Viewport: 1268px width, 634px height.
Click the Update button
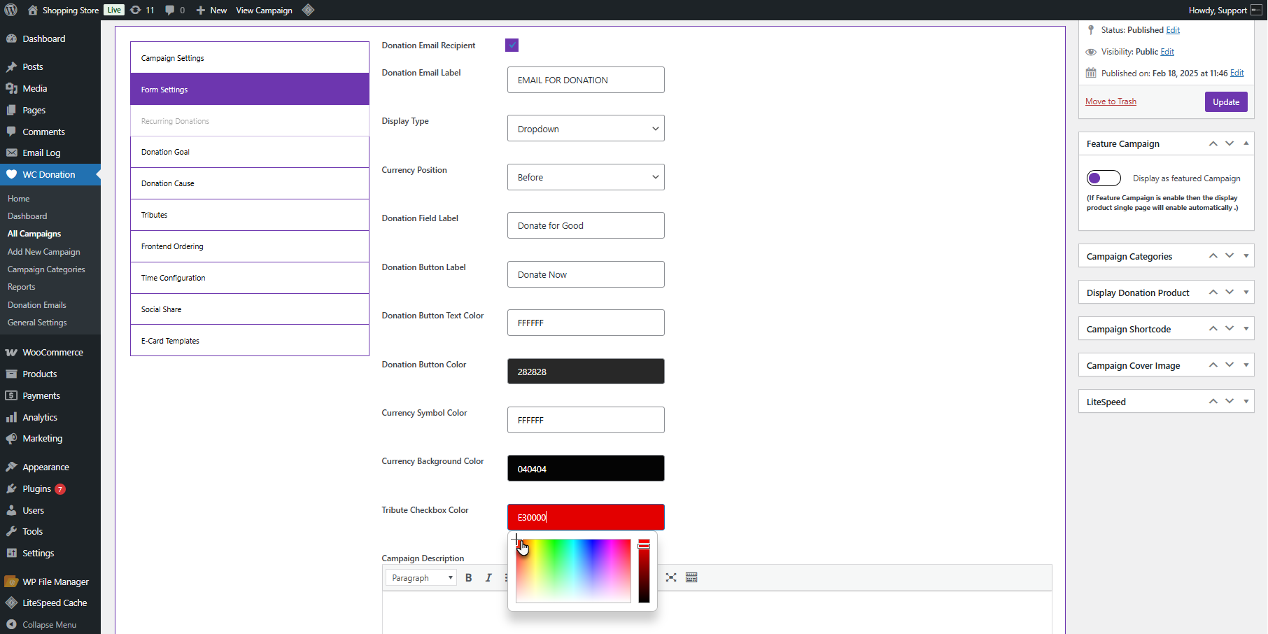(1225, 102)
